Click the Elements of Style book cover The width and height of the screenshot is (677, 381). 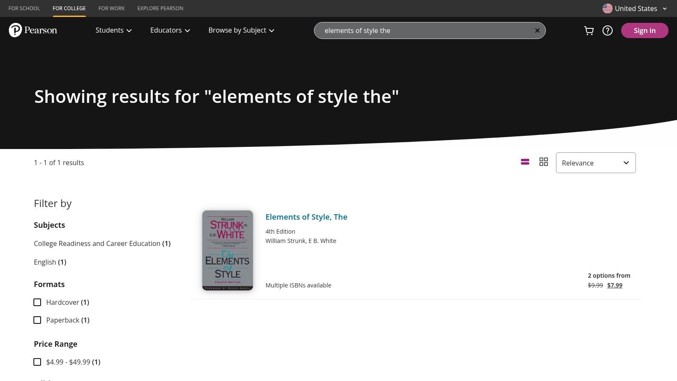[x=228, y=250]
